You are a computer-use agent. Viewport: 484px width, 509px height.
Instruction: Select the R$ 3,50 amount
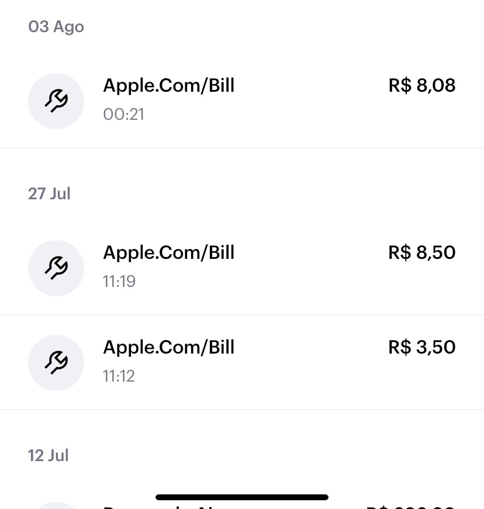pos(421,348)
